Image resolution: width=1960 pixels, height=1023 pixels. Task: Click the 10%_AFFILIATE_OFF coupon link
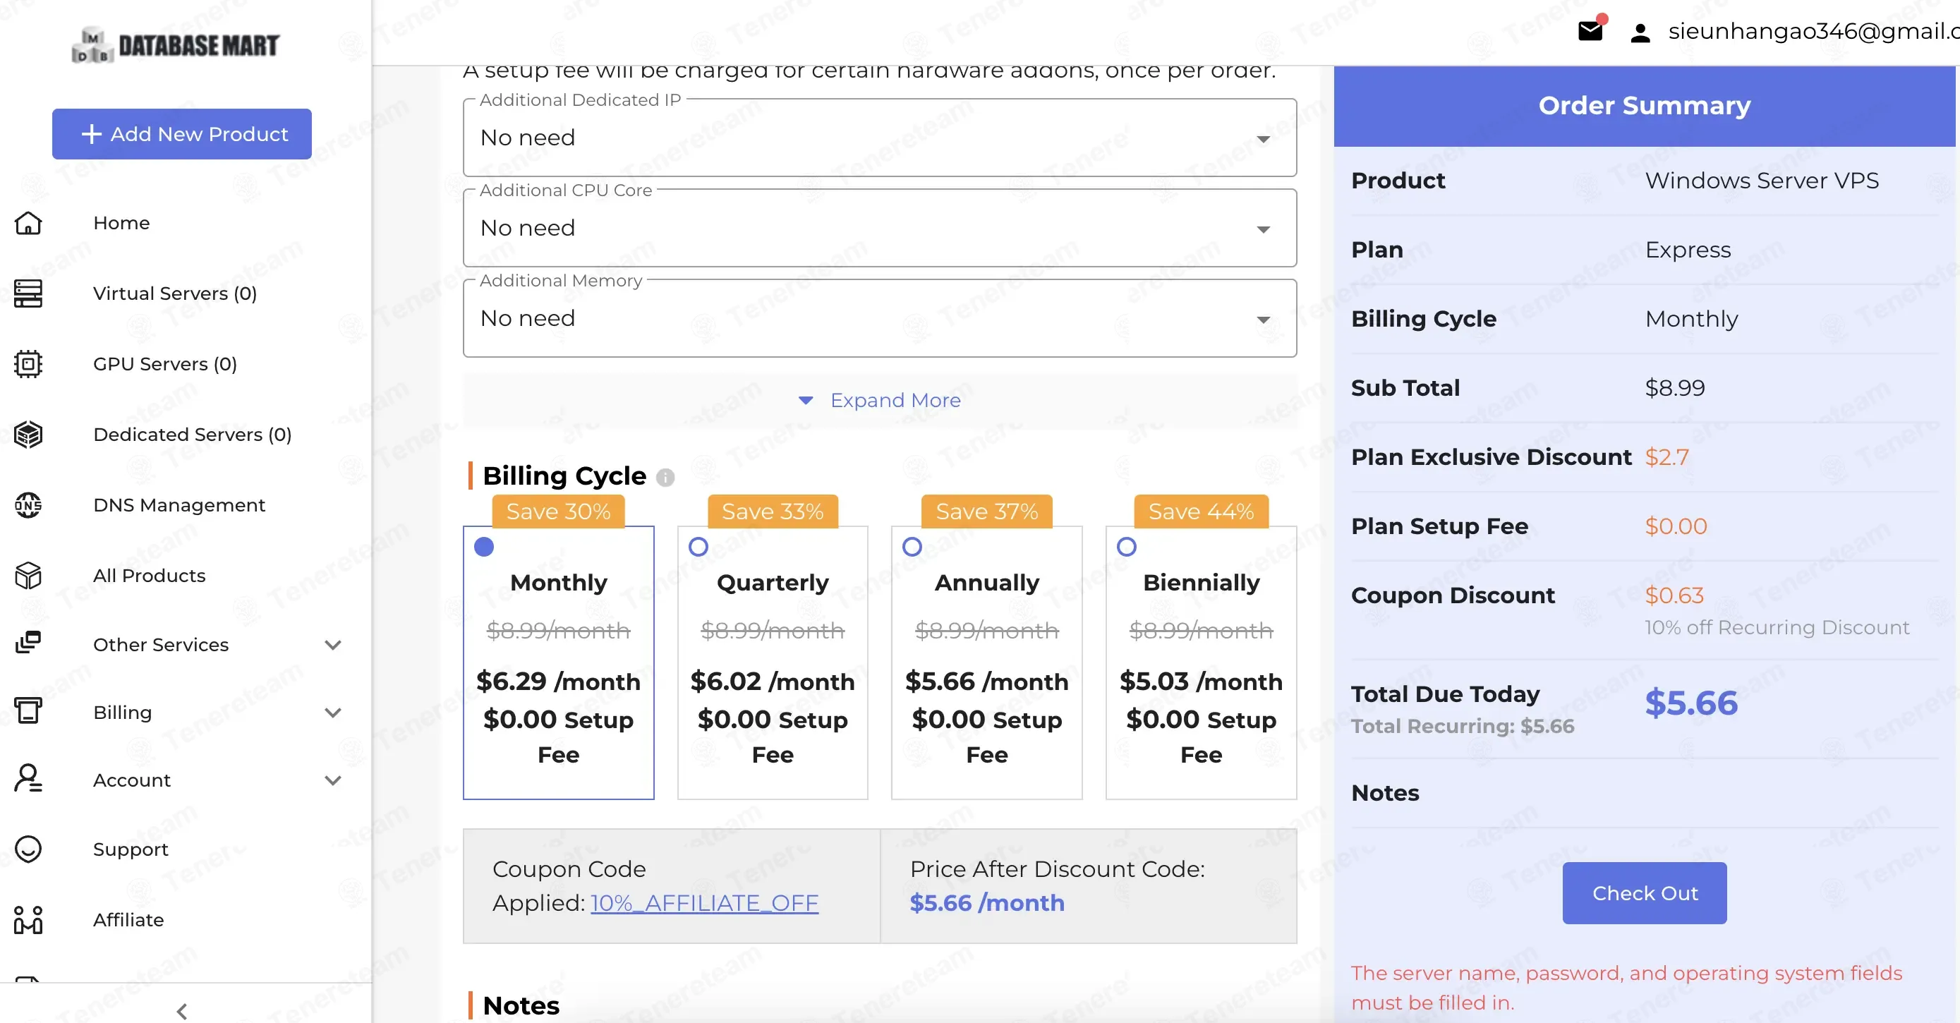coord(705,903)
